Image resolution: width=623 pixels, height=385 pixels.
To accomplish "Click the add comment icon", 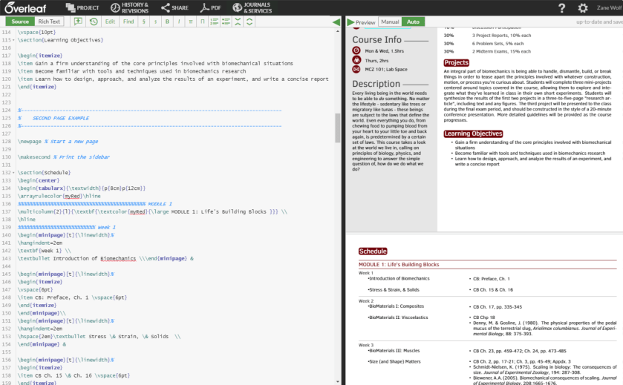I will point(78,22).
